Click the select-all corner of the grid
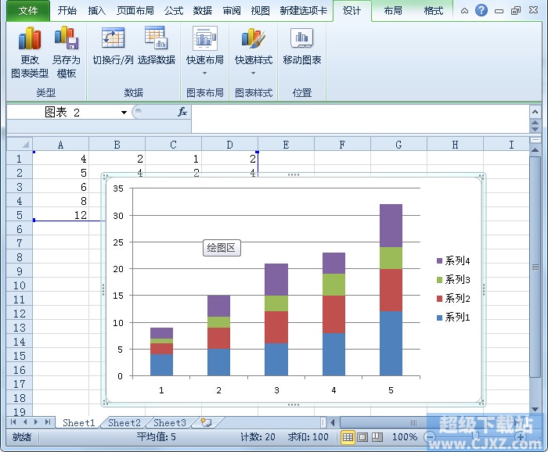 pyautogui.click(x=20, y=144)
